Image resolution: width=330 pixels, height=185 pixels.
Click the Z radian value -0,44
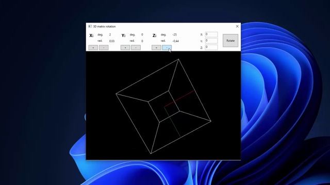coord(175,41)
